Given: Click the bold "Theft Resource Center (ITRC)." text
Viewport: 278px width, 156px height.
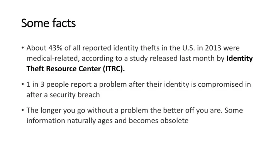Looking at the screenshot, I should point(76,69).
